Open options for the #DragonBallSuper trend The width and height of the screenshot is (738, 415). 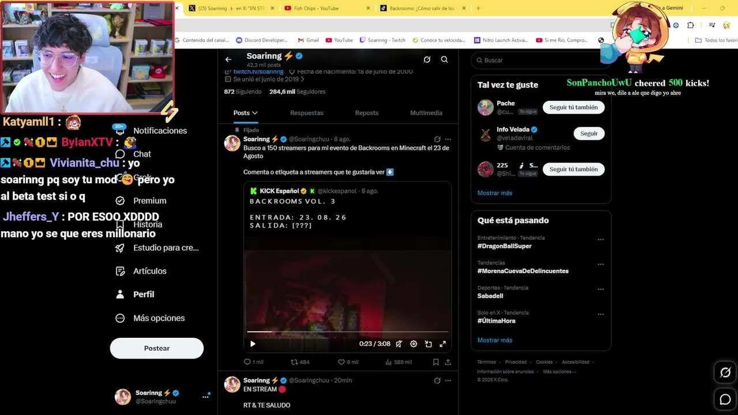[601, 239]
